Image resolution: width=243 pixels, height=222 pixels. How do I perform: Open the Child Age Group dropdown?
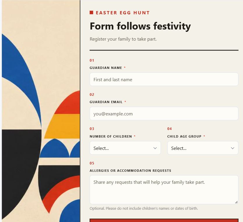[203, 148]
